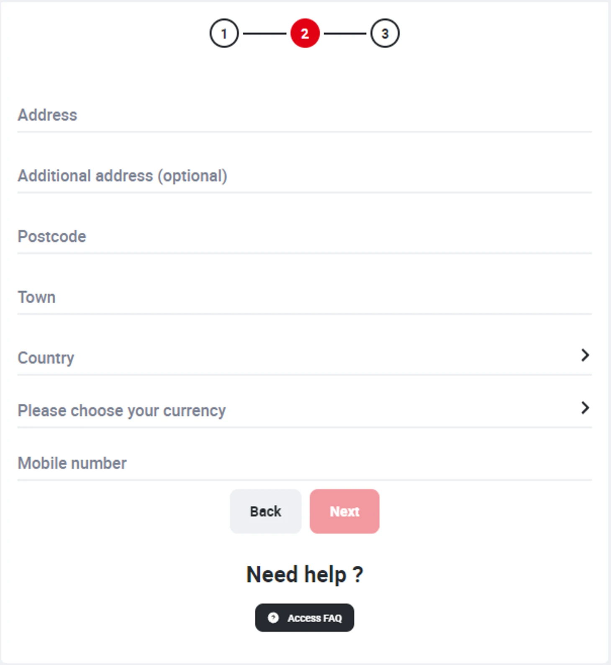Go to step 1 circle indicator
The width and height of the screenshot is (611, 665).
[224, 33]
